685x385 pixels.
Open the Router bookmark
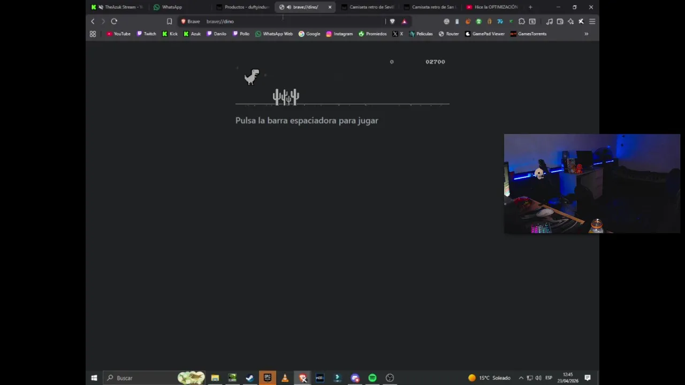[x=448, y=34]
